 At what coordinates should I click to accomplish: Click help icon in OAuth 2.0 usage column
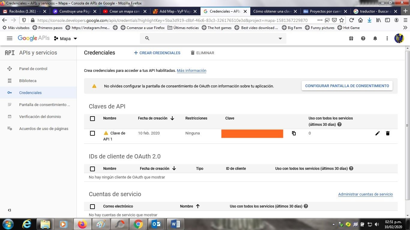coord(351,168)
